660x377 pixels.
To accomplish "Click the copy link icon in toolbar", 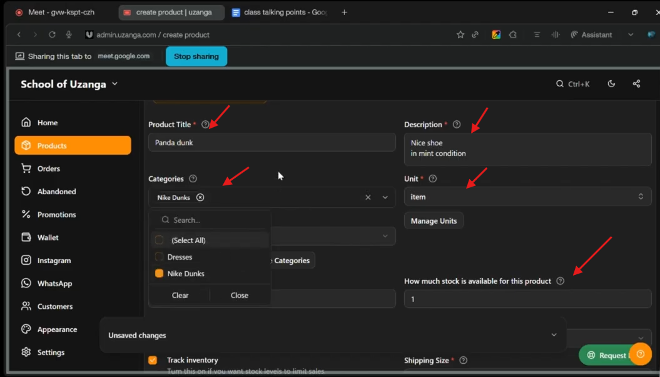I will tap(475, 34).
